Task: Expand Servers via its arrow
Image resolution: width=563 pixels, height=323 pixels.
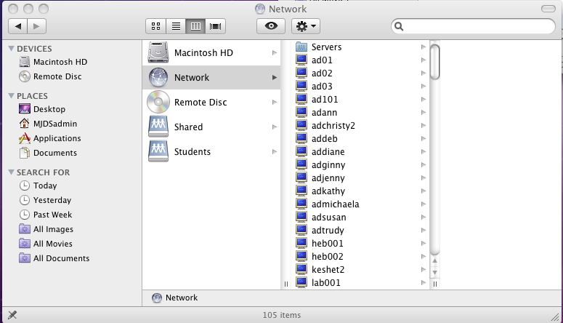Action: pos(424,47)
